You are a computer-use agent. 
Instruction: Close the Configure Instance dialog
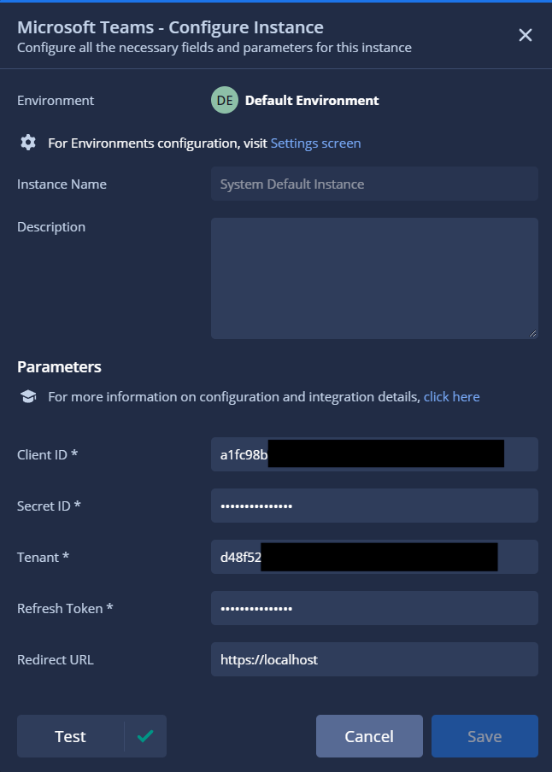[525, 35]
